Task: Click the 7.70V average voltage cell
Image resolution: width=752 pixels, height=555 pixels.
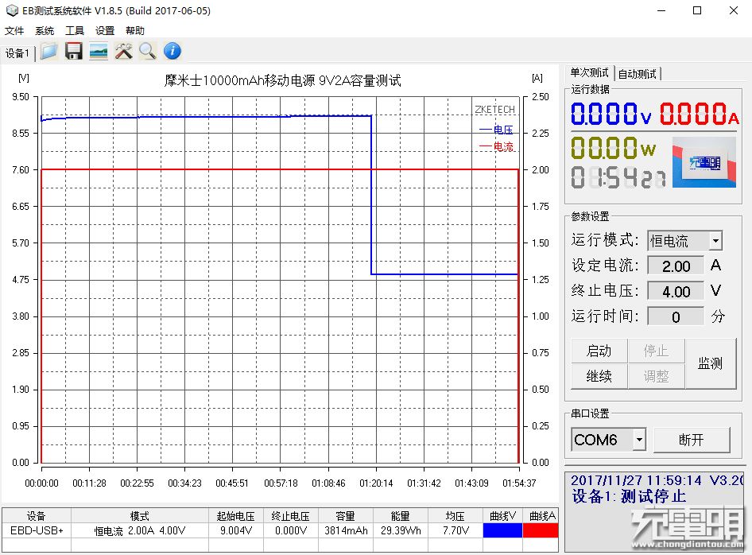Action: point(455,530)
